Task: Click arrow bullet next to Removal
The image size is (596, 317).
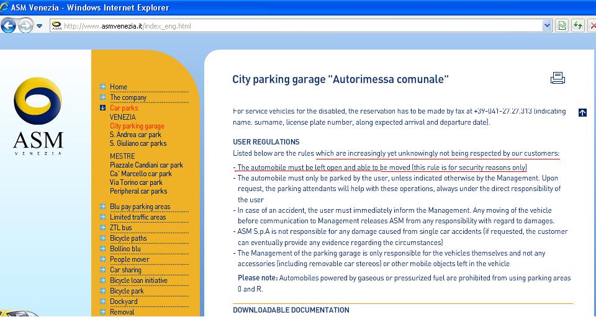Action: pyautogui.click(x=102, y=312)
